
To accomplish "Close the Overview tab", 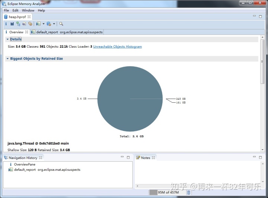I will 27,32.
